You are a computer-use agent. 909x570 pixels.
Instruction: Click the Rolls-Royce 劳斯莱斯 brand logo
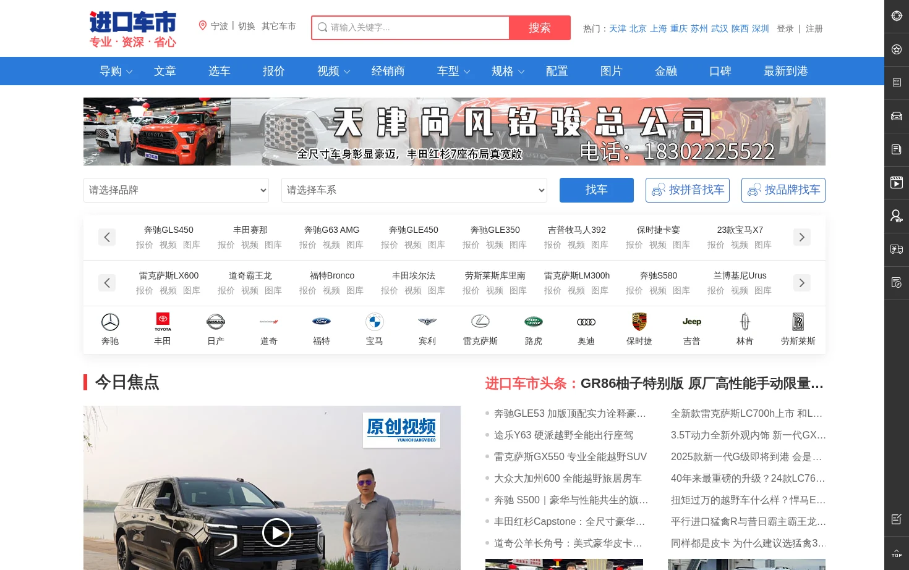point(798,322)
